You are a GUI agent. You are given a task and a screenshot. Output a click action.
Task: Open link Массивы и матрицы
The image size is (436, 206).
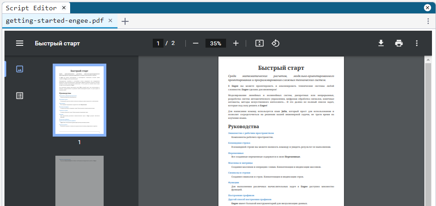coord(240,163)
